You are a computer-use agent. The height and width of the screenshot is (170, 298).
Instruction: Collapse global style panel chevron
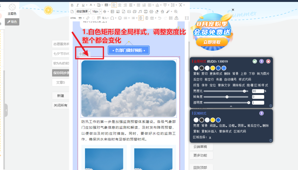tap(231, 106)
